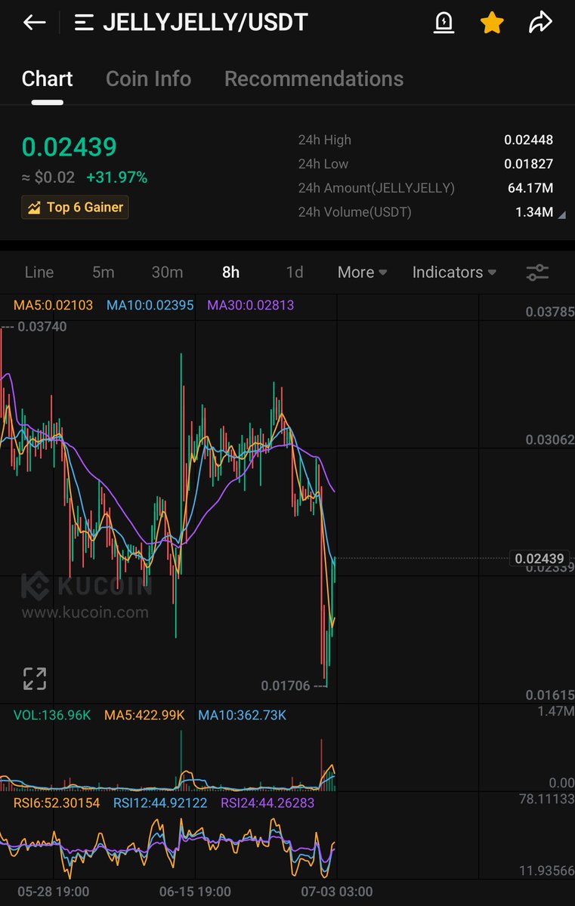Tap the VOL:136.96K label
The height and width of the screenshot is (906, 575).
[x=51, y=715]
